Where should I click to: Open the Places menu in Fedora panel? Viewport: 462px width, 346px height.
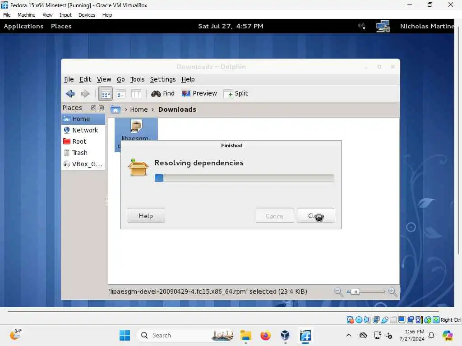click(61, 26)
